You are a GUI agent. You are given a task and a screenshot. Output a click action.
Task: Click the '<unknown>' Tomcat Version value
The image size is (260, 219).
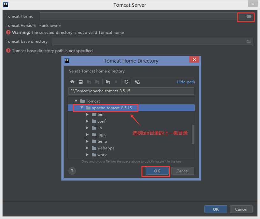50,26
